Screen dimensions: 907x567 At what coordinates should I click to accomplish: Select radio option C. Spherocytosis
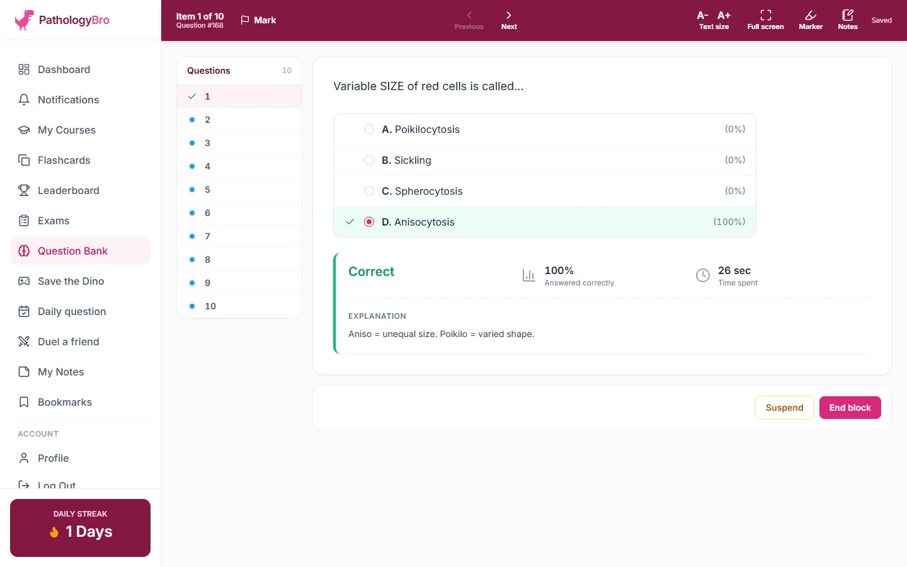click(369, 191)
